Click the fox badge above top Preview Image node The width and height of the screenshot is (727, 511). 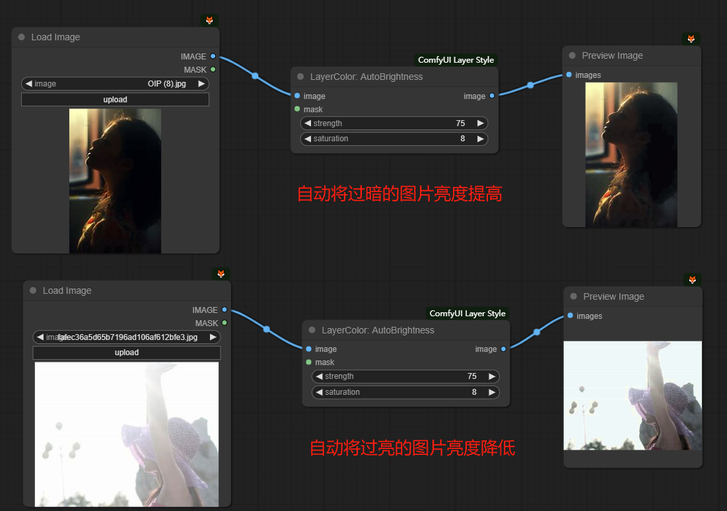coord(691,39)
